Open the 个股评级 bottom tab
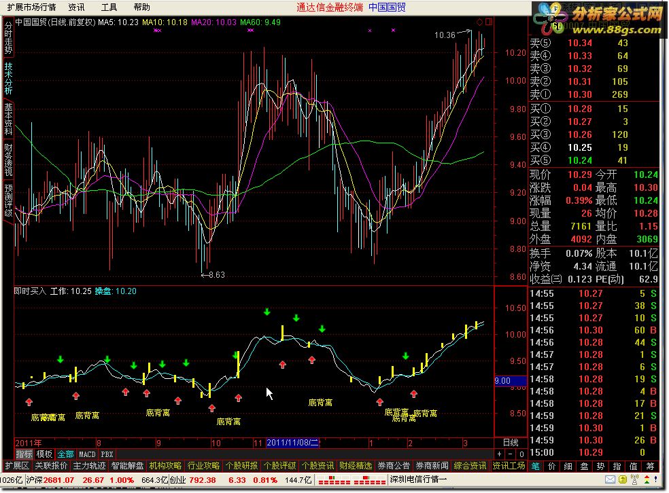The image size is (669, 493). 279,466
